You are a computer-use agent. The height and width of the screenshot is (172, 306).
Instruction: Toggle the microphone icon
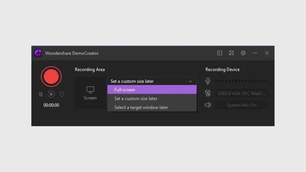pos(208,81)
